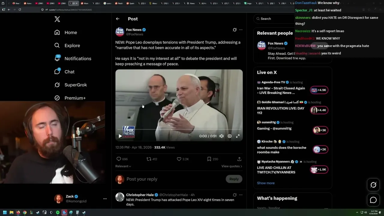This screenshot has width=384, height=216.
Task: Open the floating Grok button
Action: 373,185
